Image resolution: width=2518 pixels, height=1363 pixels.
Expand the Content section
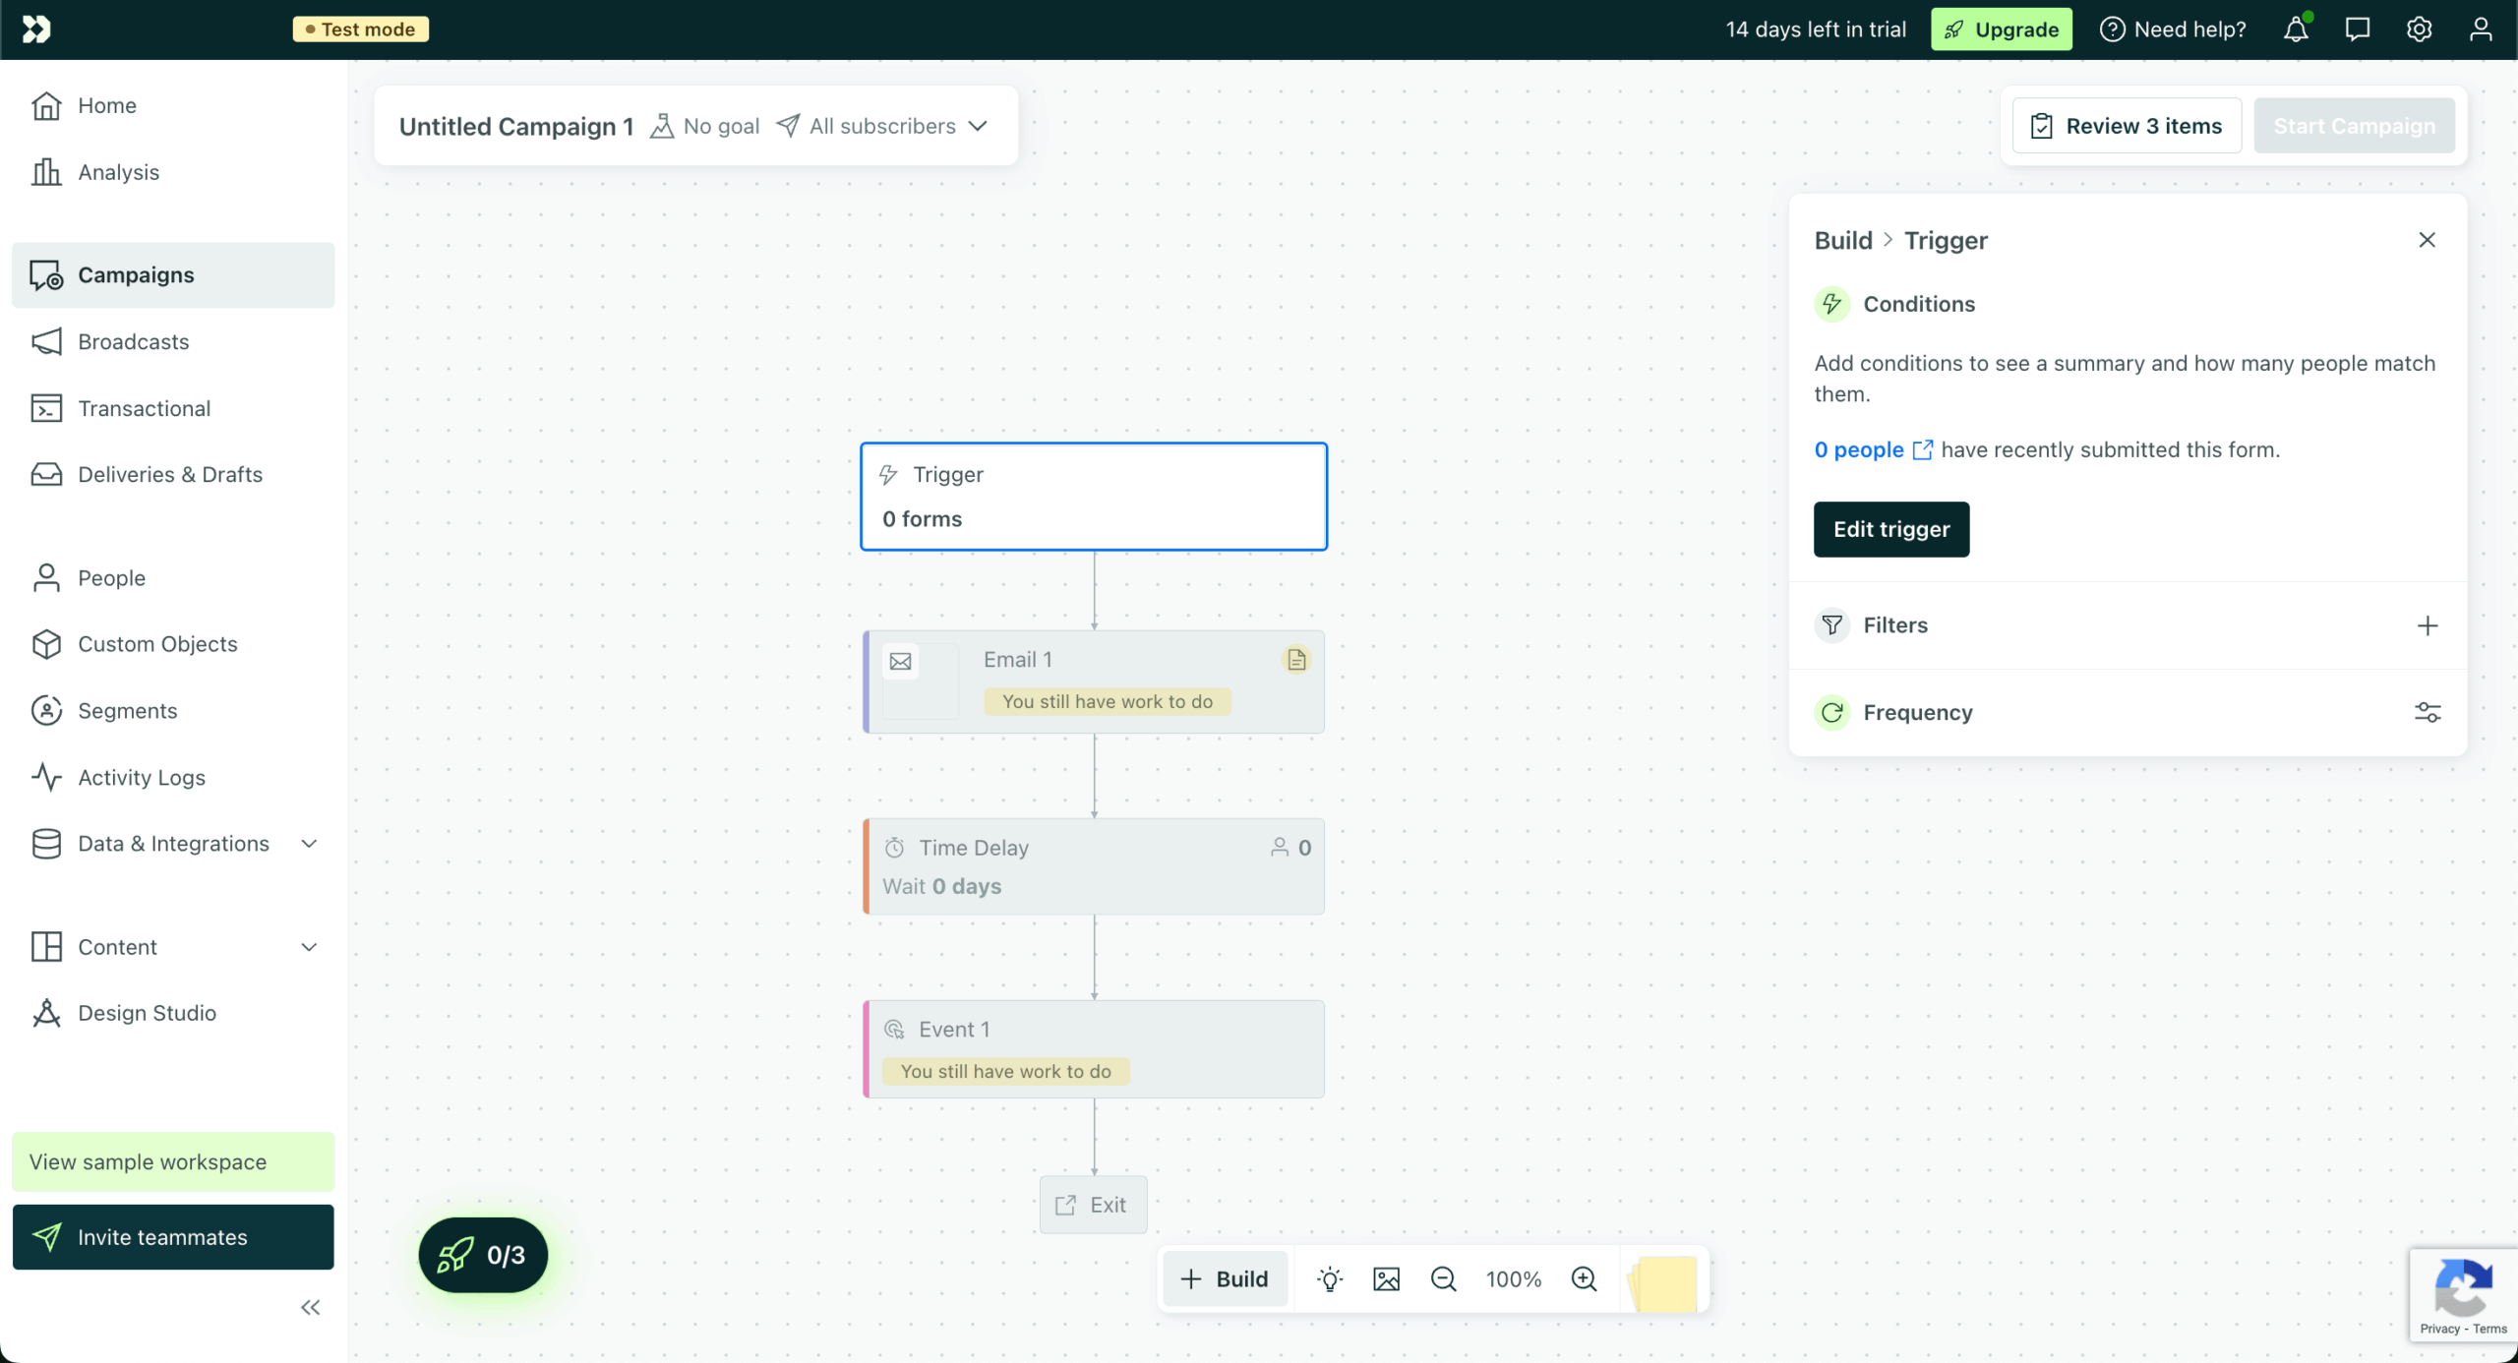(117, 946)
